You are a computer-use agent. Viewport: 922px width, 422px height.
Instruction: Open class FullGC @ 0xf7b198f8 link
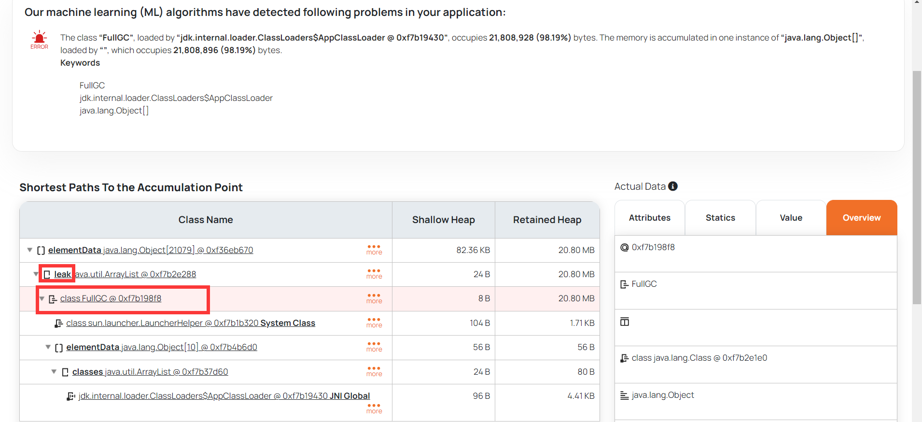pyautogui.click(x=111, y=298)
